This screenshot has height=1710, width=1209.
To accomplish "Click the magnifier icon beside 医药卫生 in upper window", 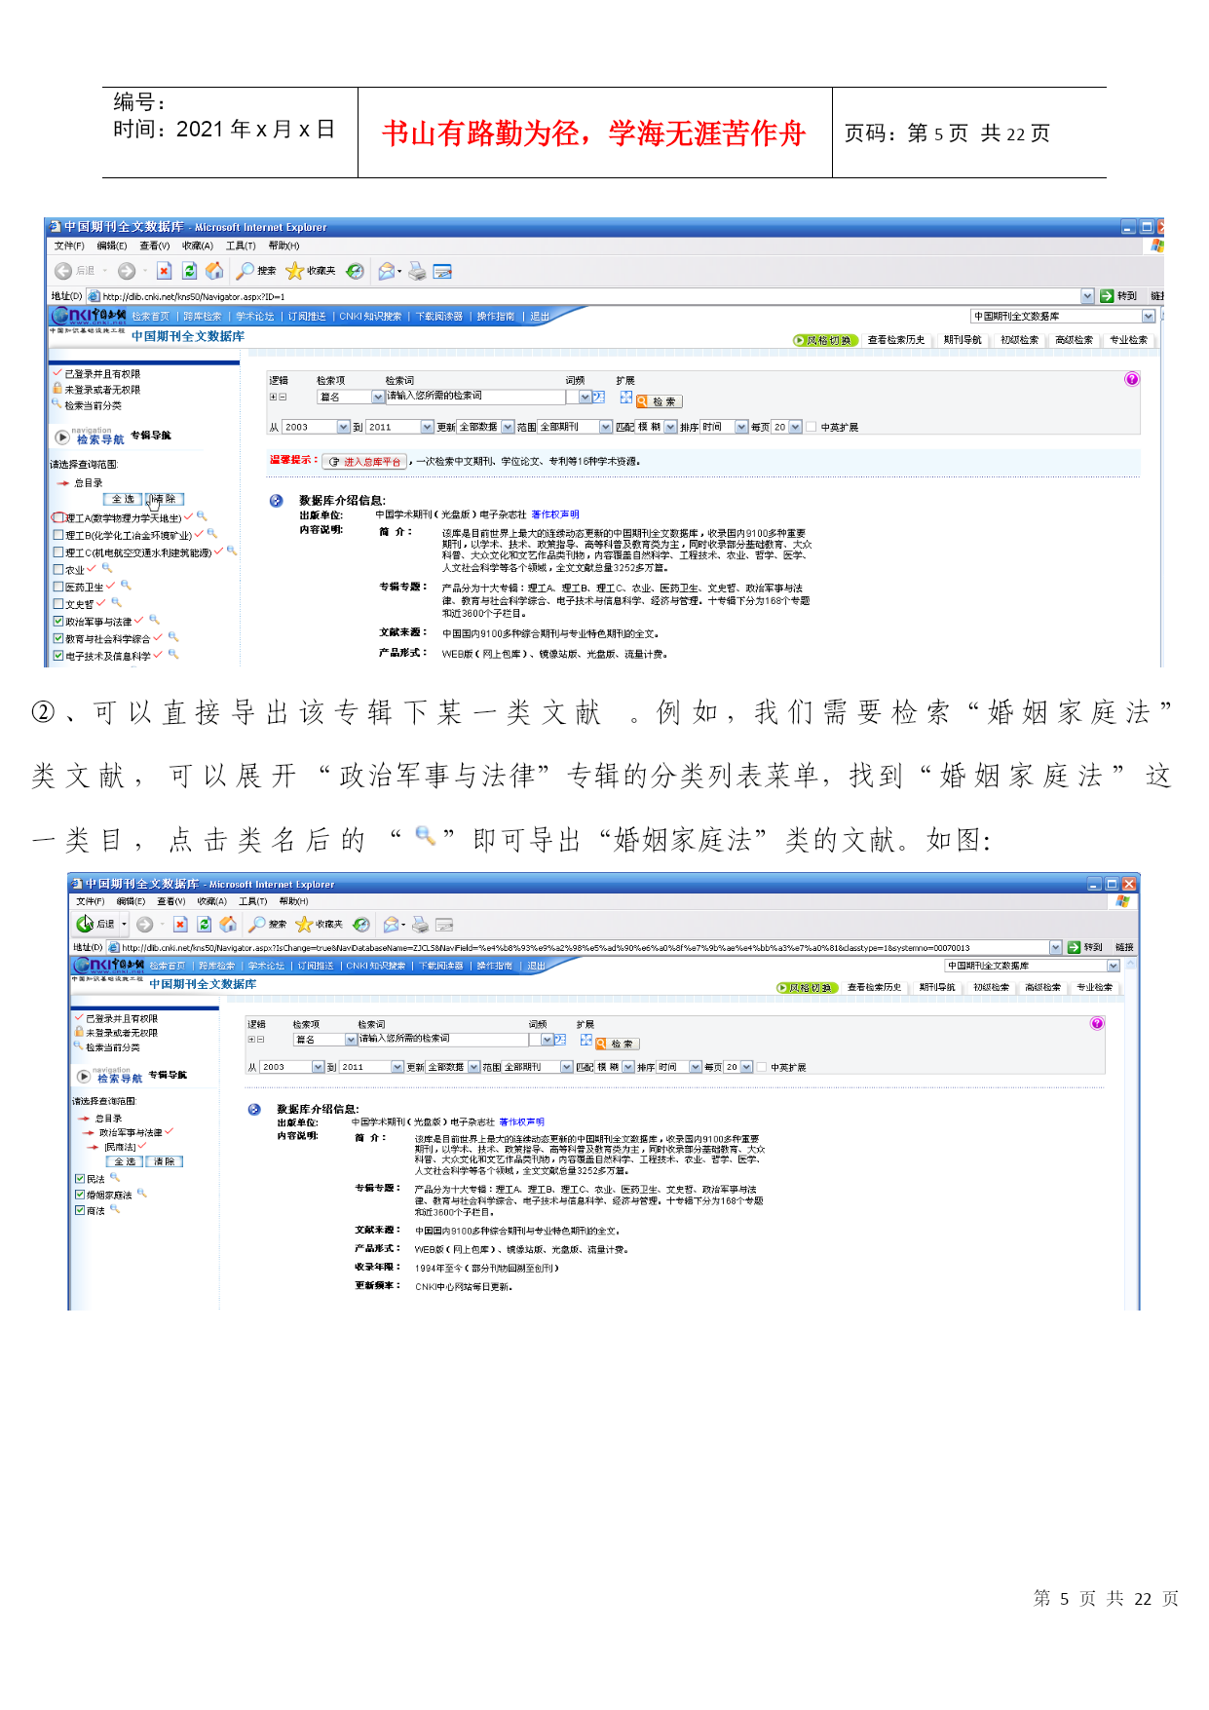I will point(126,586).
